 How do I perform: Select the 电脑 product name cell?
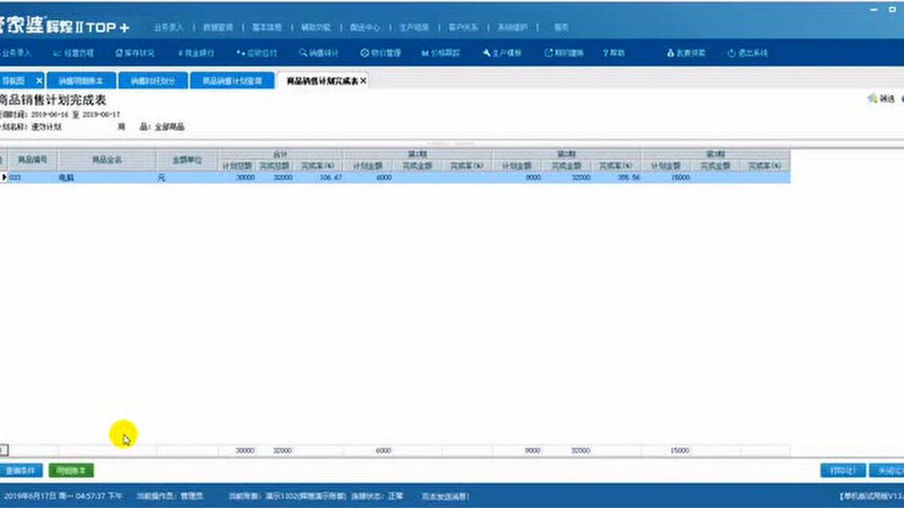coord(107,178)
